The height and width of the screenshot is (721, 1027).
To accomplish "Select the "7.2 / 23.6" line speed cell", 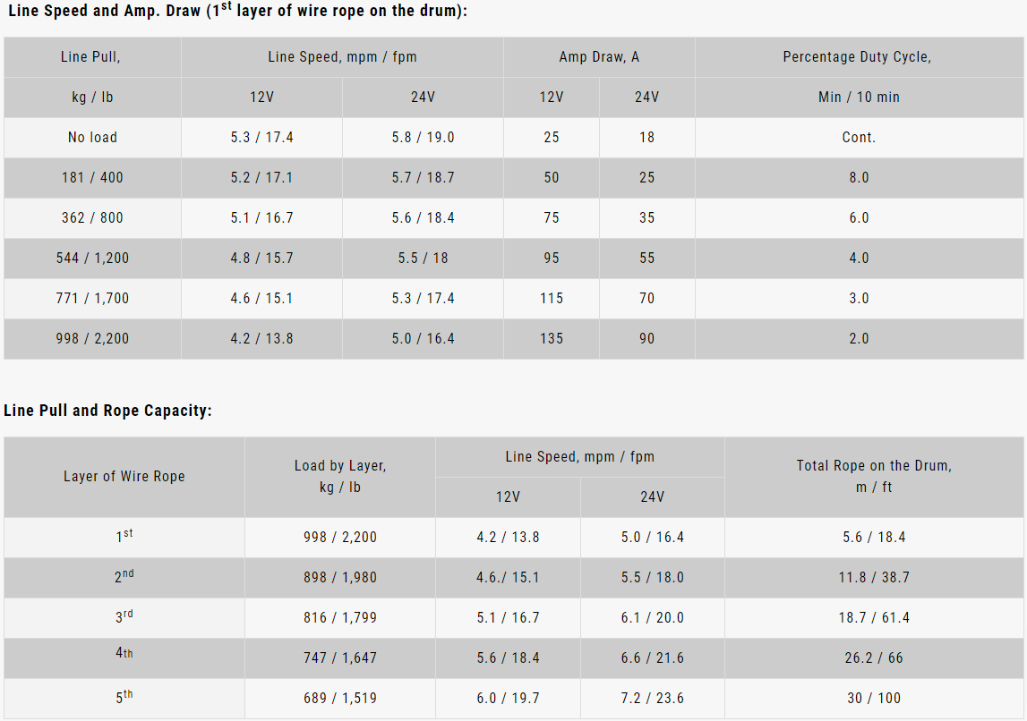I will click(x=652, y=699).
